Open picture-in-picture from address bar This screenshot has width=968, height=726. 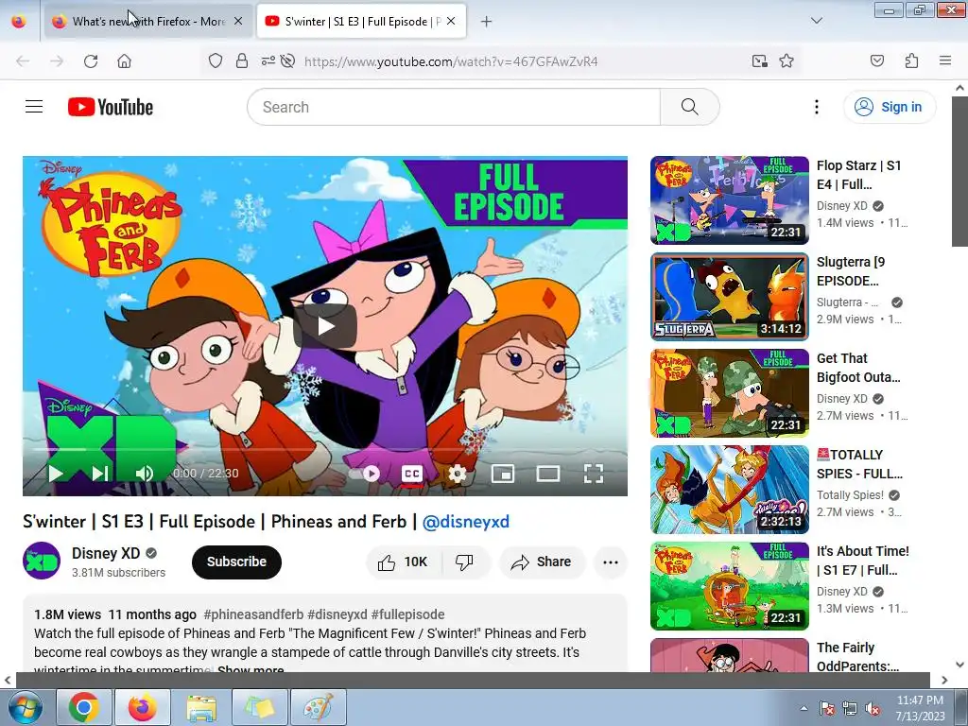click(759, 61)
